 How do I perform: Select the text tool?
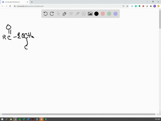(84, 14)
